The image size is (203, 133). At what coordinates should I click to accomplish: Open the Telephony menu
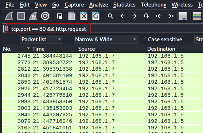(x=153, y=5)
